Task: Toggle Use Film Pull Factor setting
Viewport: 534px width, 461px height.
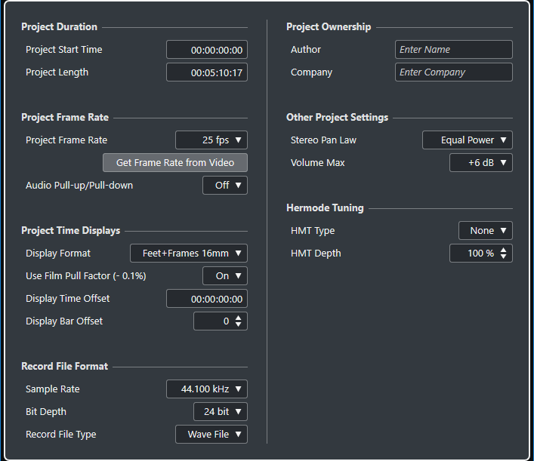Action: tap(225, 276)
